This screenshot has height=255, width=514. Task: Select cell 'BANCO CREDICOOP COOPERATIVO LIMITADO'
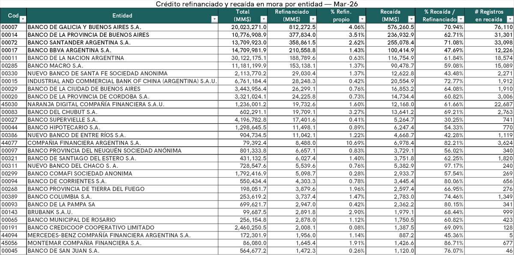pyautogui.click(x=123, y=228)
